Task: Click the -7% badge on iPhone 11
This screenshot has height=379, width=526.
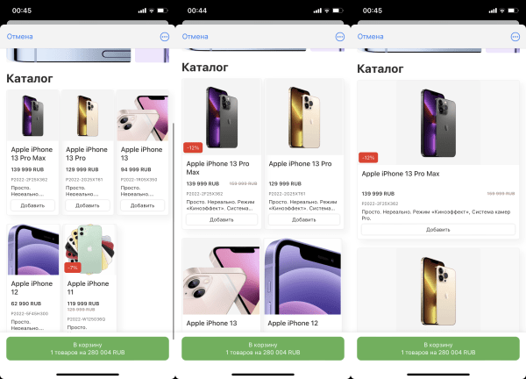Action: point(73,268)
